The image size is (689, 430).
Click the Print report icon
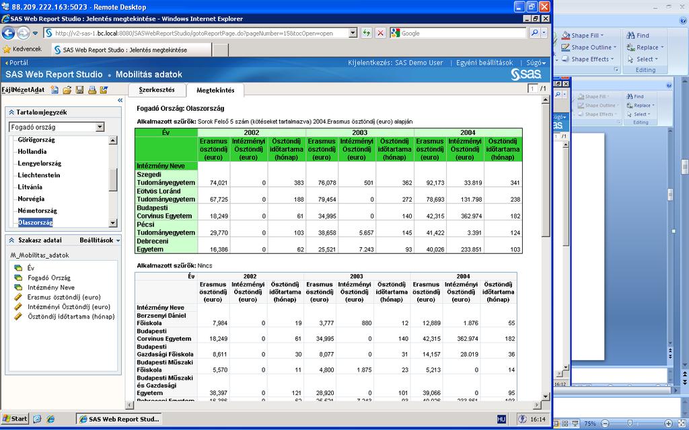pyautogui.click(x=92, y=90)
